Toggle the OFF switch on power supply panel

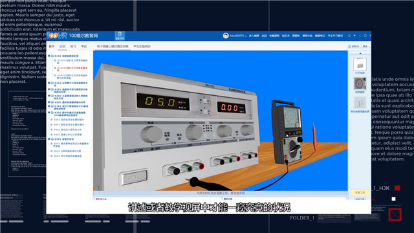click(156, 149)
